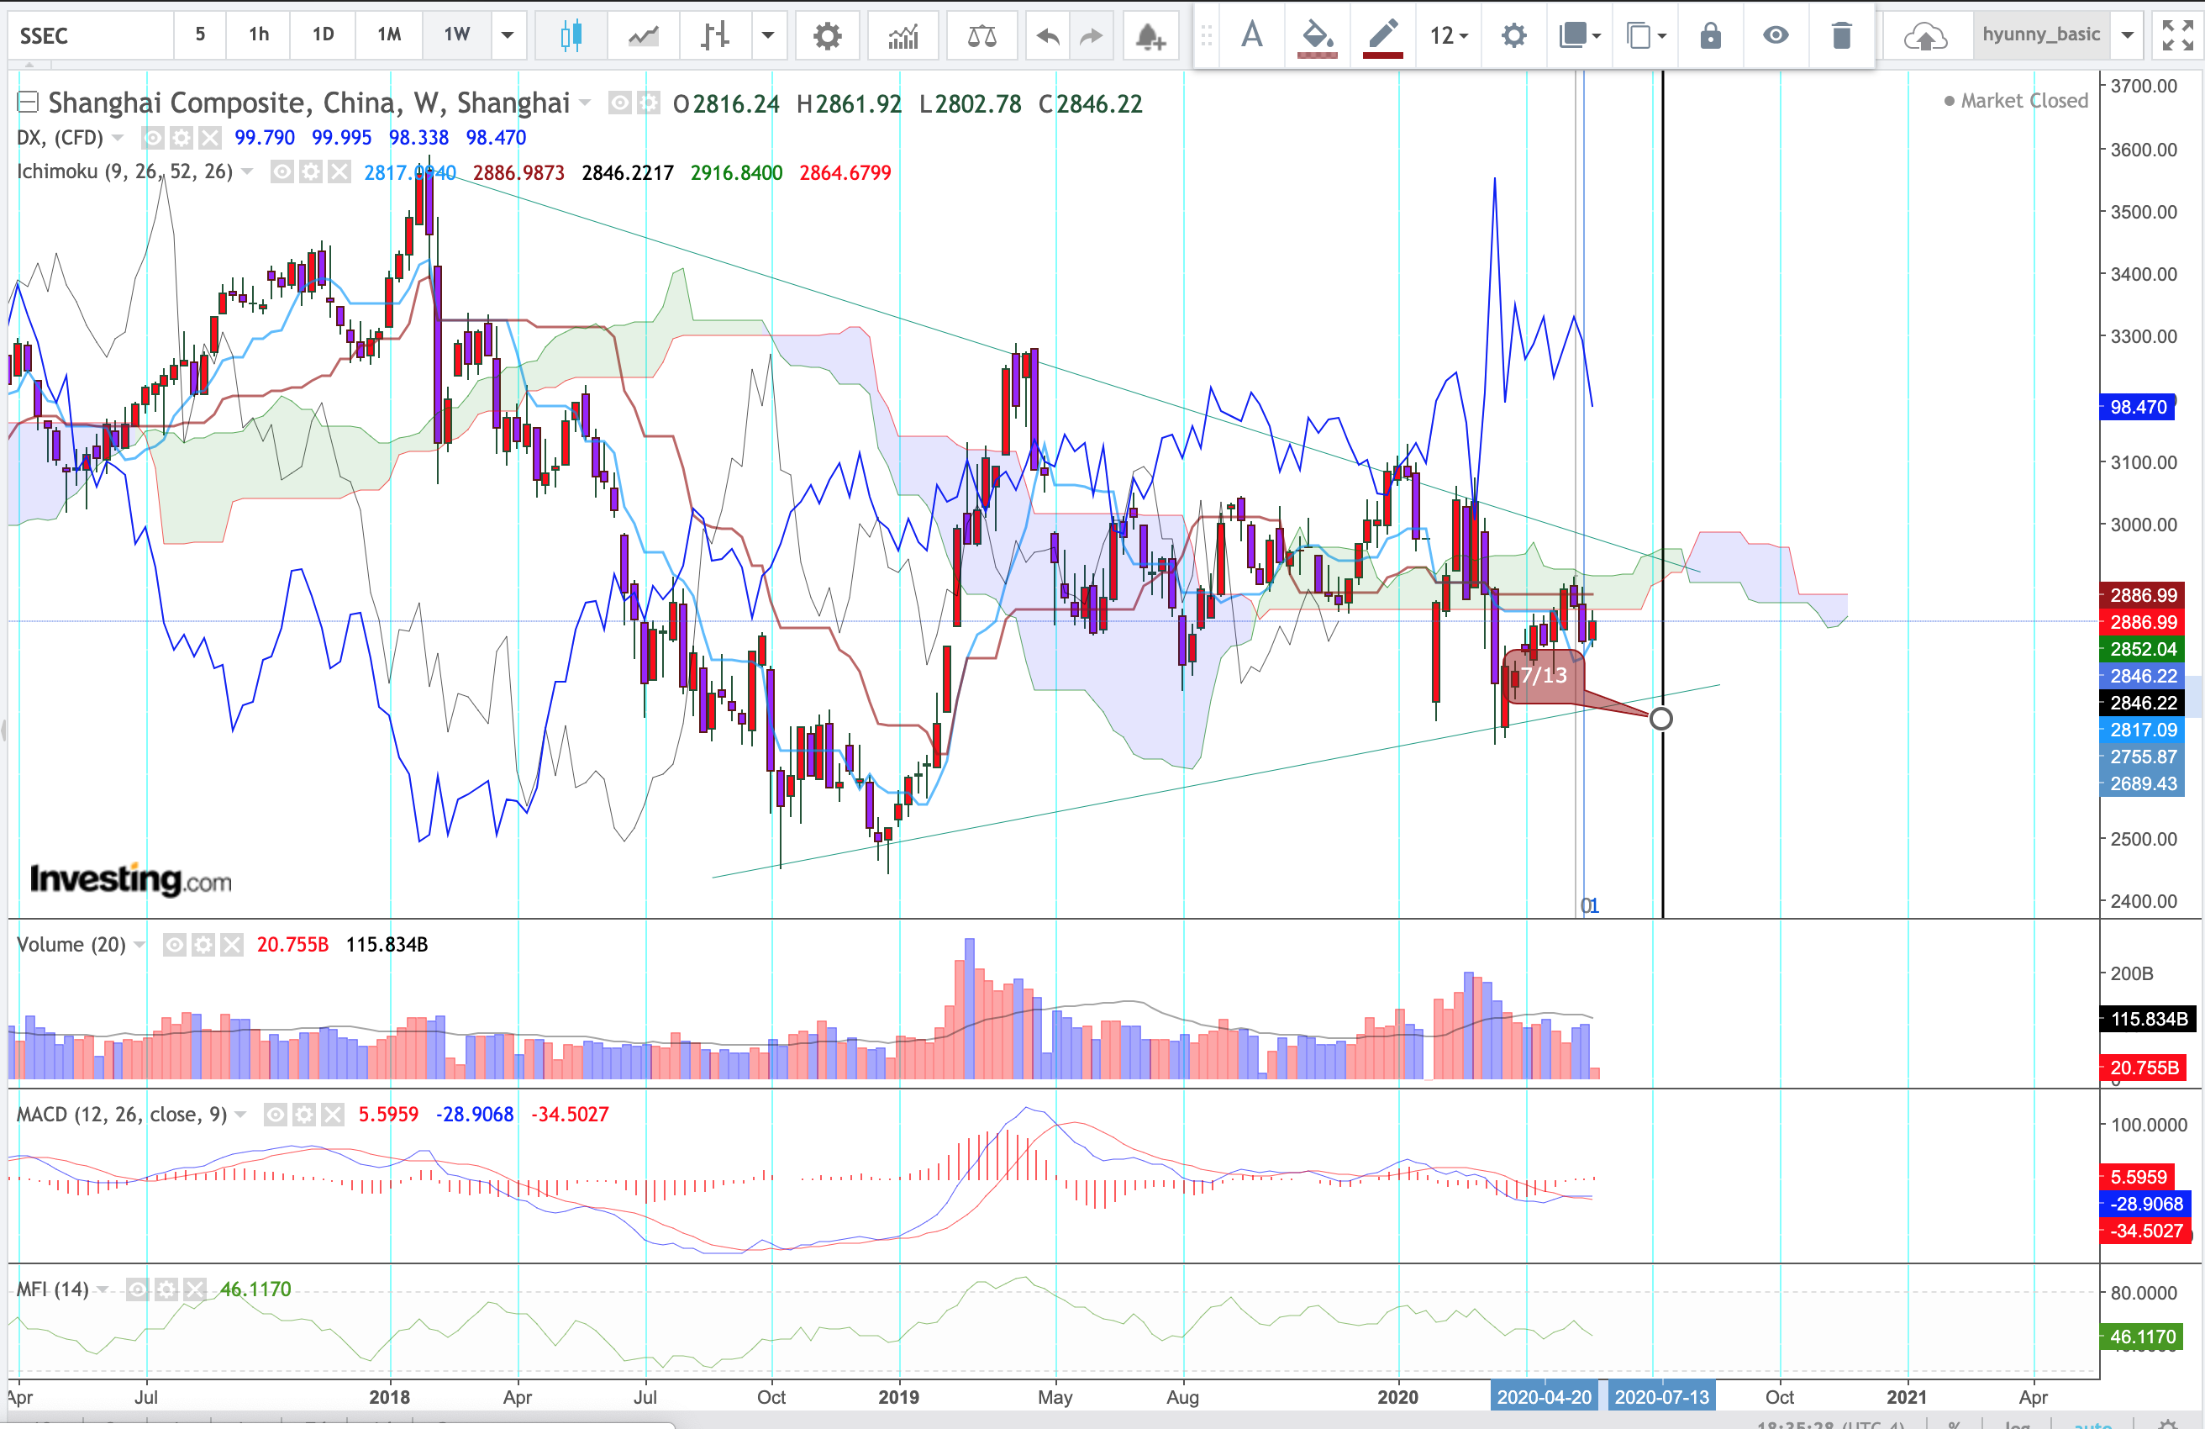Open the indicators chart icon
This screenshot has height=1429, width=2205.
click(x=903, y=36)
